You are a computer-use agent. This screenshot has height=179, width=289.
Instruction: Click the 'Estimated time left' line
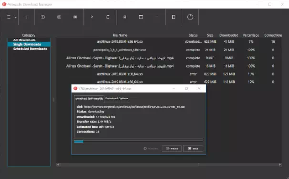pos(95,127)
